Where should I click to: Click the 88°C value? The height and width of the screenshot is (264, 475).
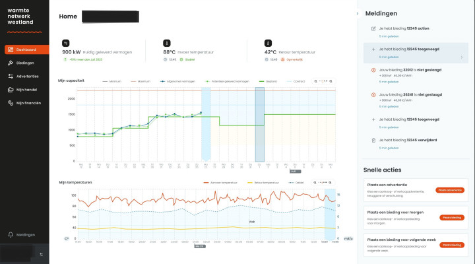[169, 52]
